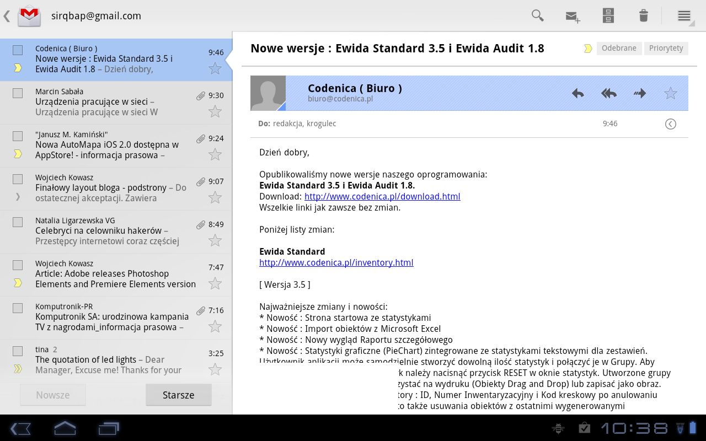Open search with the magnifier icon

point(537,15)
